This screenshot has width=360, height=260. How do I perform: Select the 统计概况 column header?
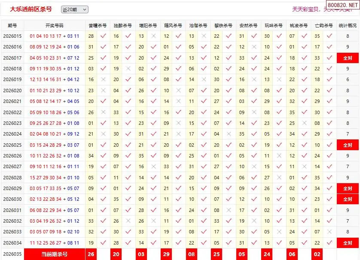pyautogui.click(x=348, y=25)
